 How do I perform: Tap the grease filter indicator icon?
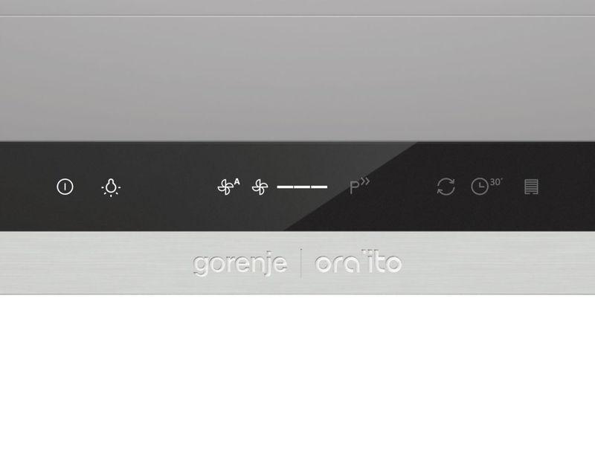point(531,187)
